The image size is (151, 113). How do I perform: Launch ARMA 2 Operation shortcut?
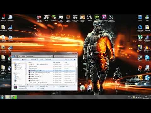[x=82, y=19]
